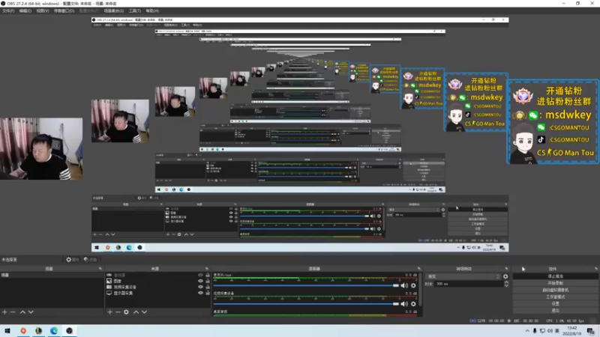Image resolution: width=600 pixels, height=337 pixels.
Task: Open the Scene Collection (场景集合) menu
Action: pos(114,10)
